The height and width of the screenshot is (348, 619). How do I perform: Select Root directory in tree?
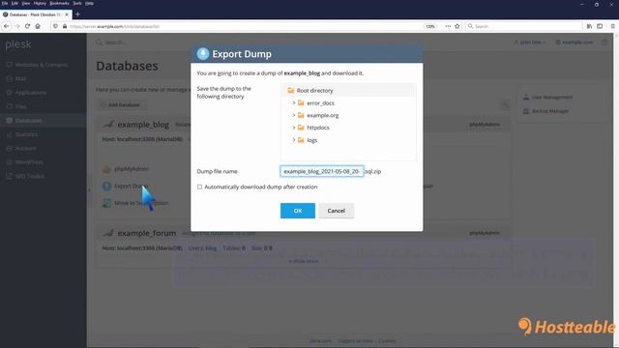pos(314,90)
